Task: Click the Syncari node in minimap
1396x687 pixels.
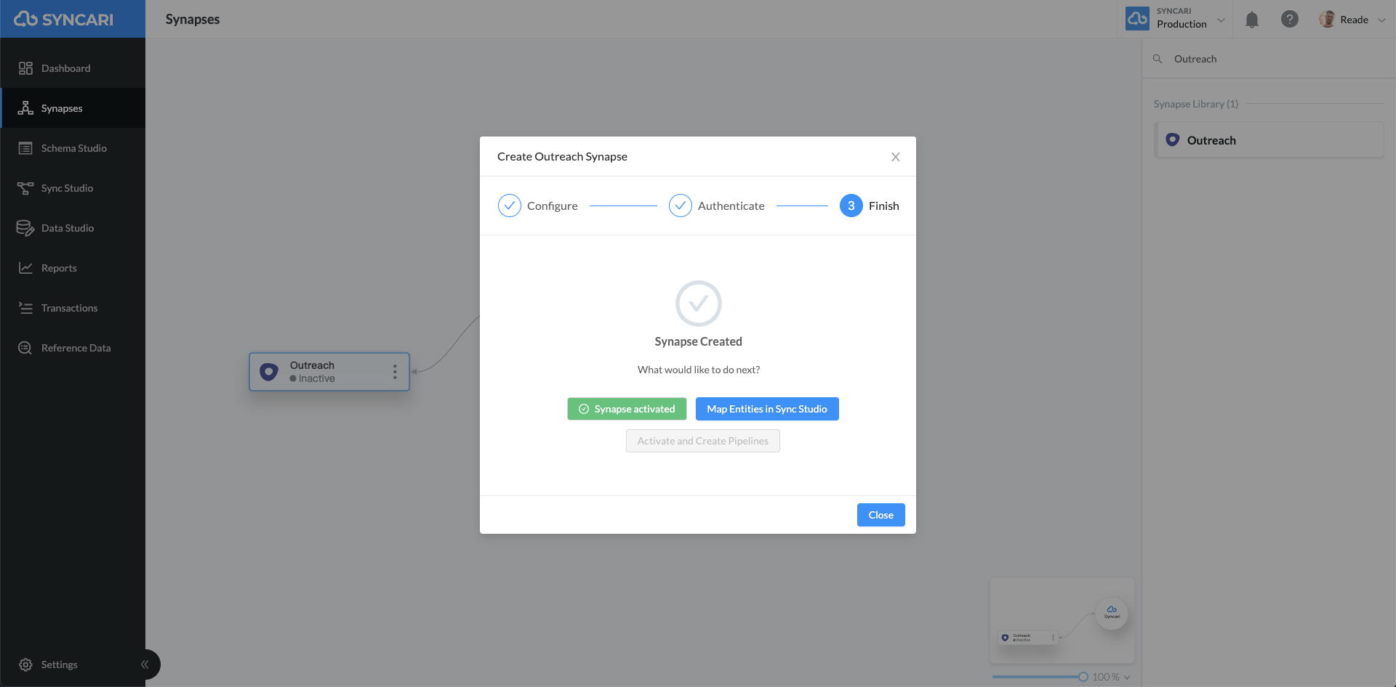Action: tap(1112, 613)
